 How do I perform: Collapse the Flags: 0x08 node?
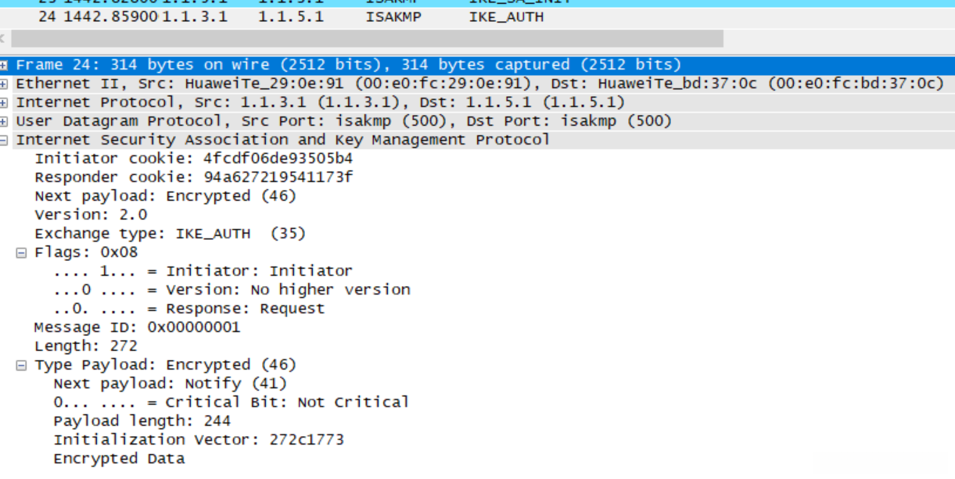(22, 252)
